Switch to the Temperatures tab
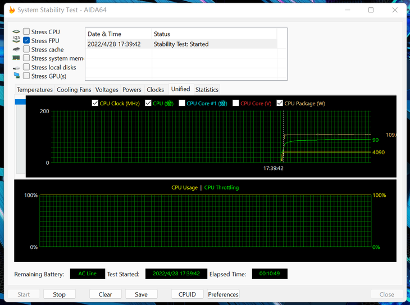This screenshot has height=305, width=410. click(x=35, y=90)
